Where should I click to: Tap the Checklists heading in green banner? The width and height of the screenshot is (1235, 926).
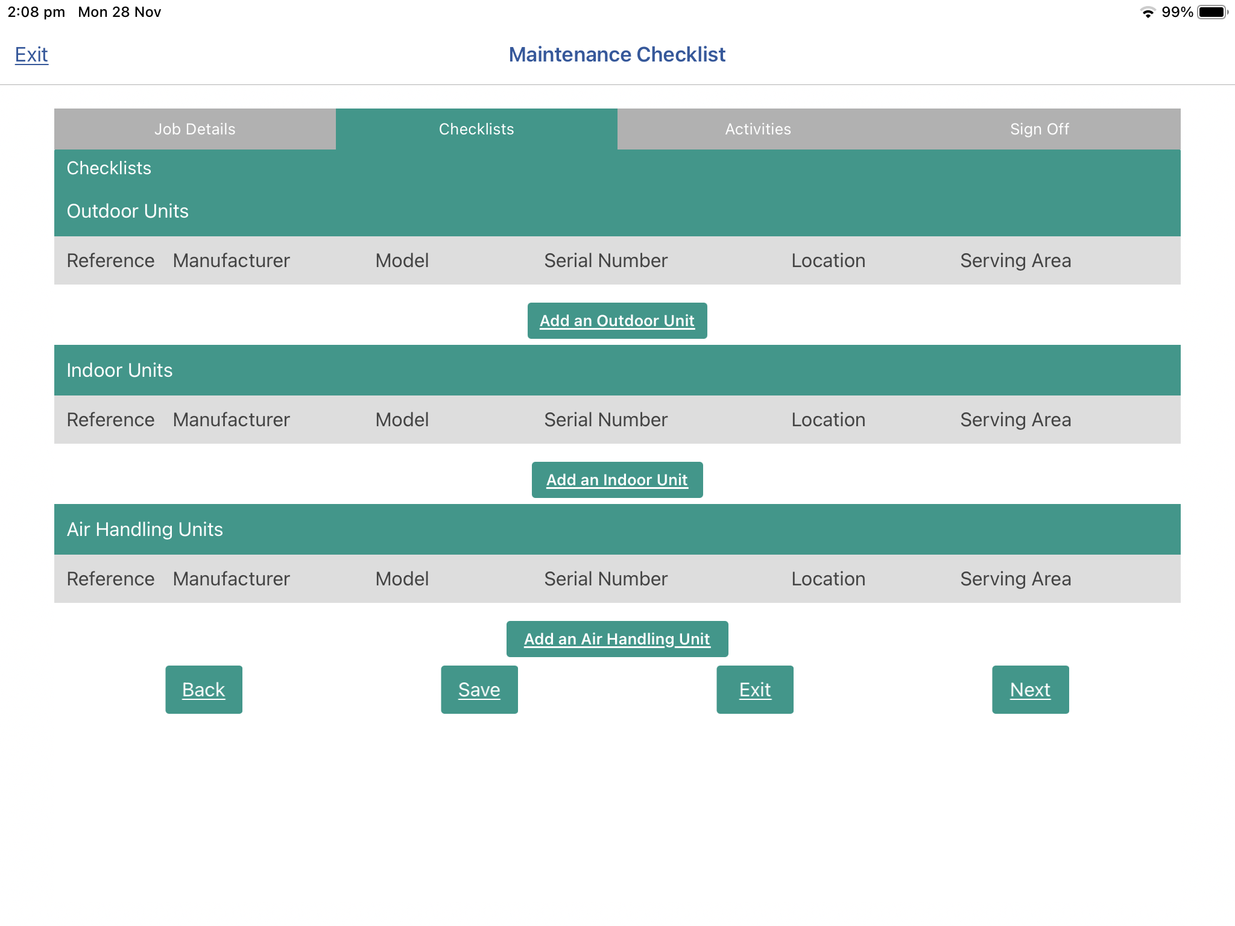[x=109, y=168]
